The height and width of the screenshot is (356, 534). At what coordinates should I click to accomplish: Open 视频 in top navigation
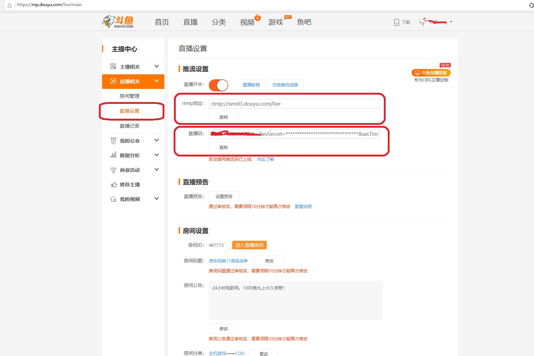click(247, 22)
